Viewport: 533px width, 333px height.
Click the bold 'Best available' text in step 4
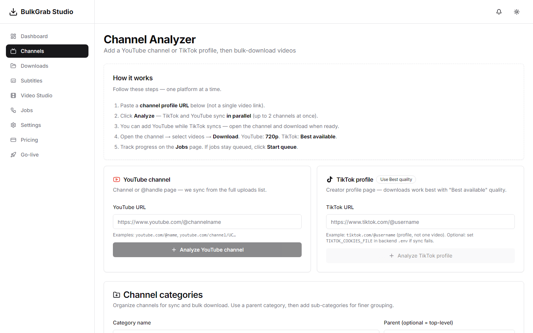(318, 137)
